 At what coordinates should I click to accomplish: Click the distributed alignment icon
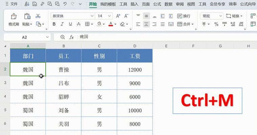[x=171, y=24]
